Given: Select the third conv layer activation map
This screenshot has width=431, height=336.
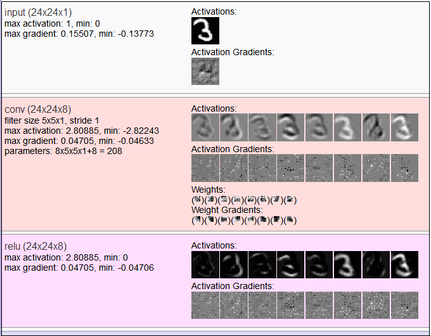Looking at the screenshot, I should 262,127.
